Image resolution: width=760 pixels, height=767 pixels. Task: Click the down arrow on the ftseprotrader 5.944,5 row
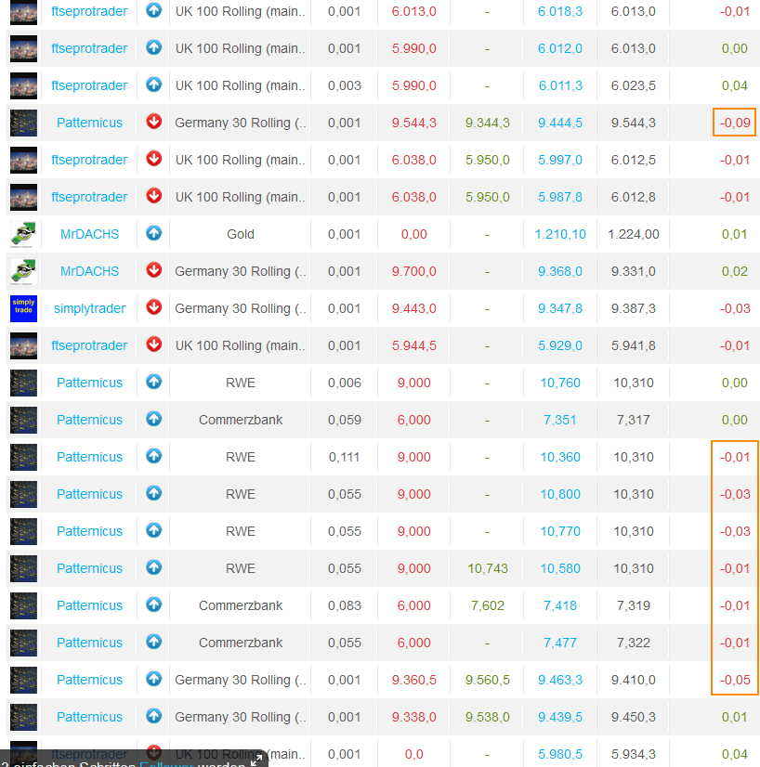pyautogui.click(x=153, y=344)
